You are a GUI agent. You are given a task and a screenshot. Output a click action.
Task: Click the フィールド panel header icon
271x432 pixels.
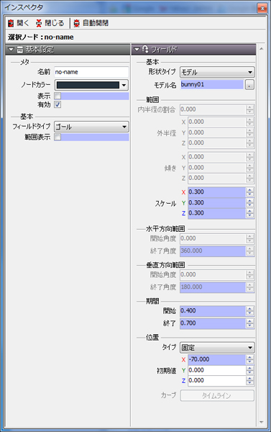coord(145,50)
